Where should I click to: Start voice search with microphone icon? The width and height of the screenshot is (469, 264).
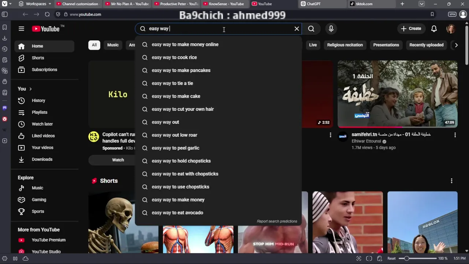point(331,29)
